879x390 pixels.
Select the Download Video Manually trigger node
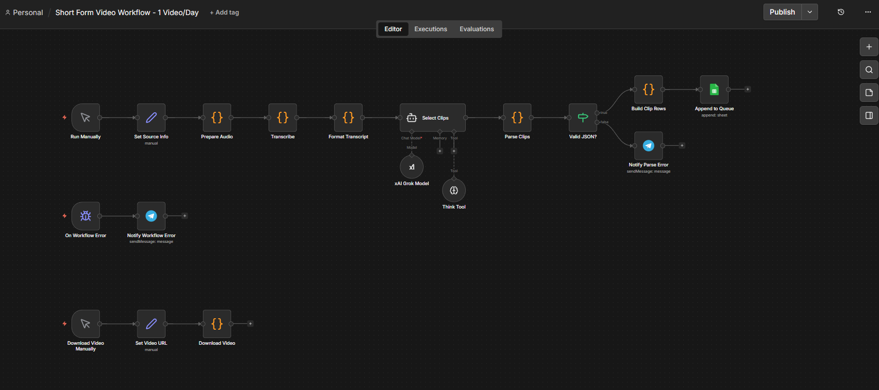(85, 324)
